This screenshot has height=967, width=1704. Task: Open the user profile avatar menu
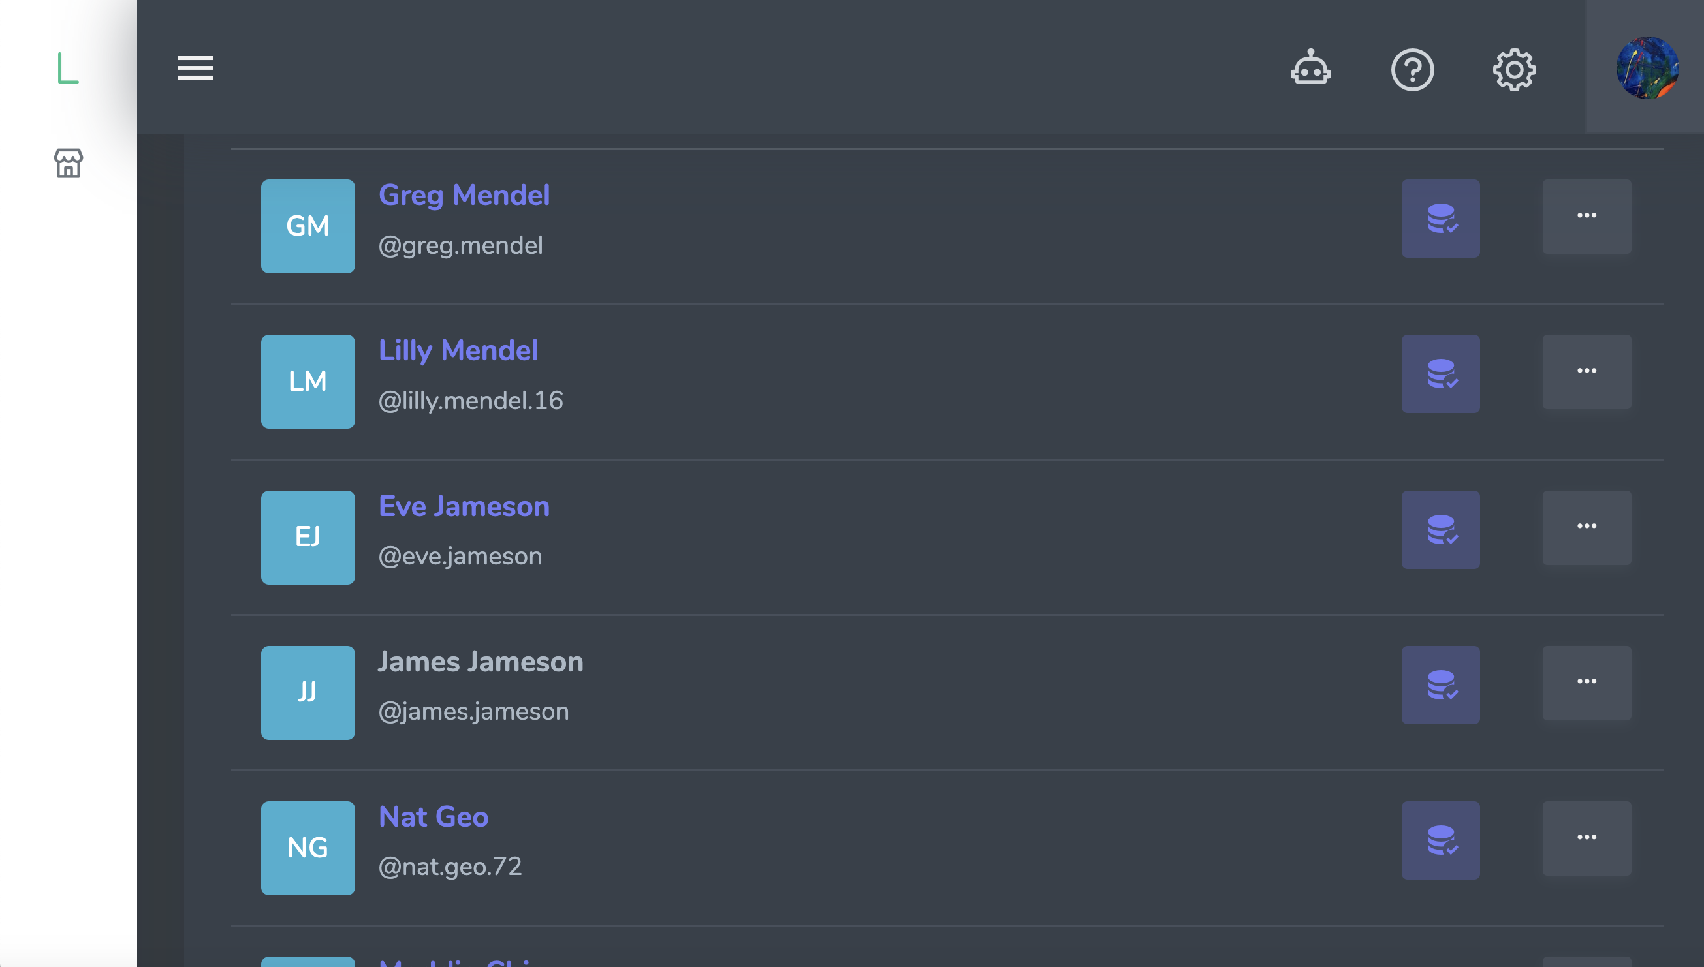1647,68
